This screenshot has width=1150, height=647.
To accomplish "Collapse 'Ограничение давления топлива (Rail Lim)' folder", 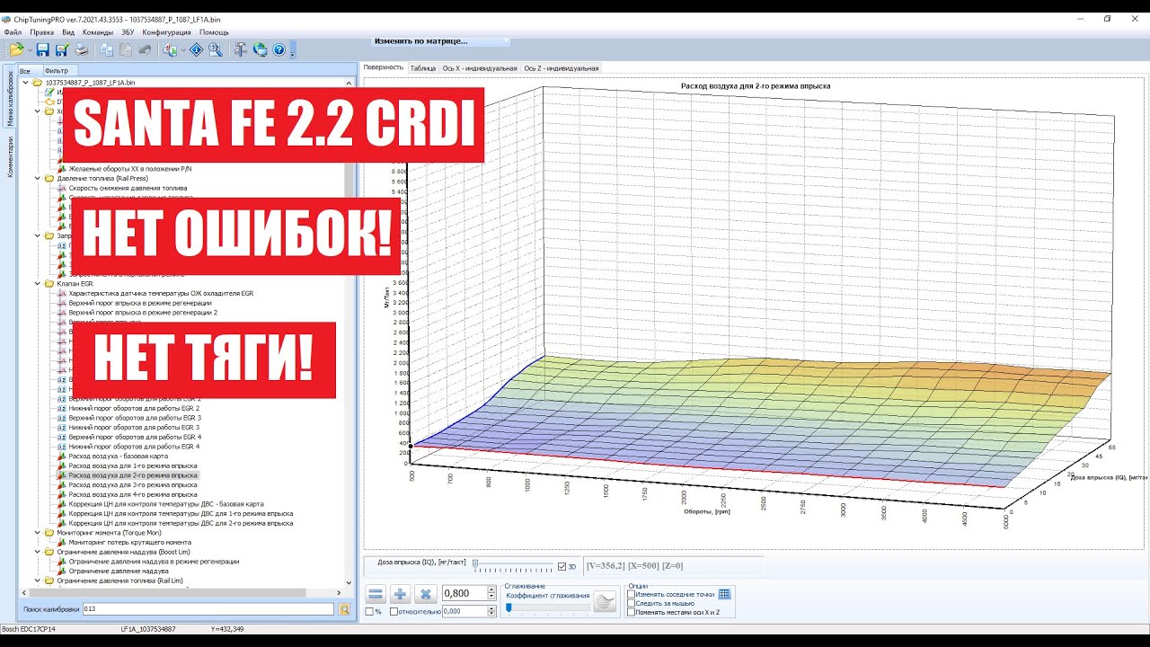I will coord(38,581).
